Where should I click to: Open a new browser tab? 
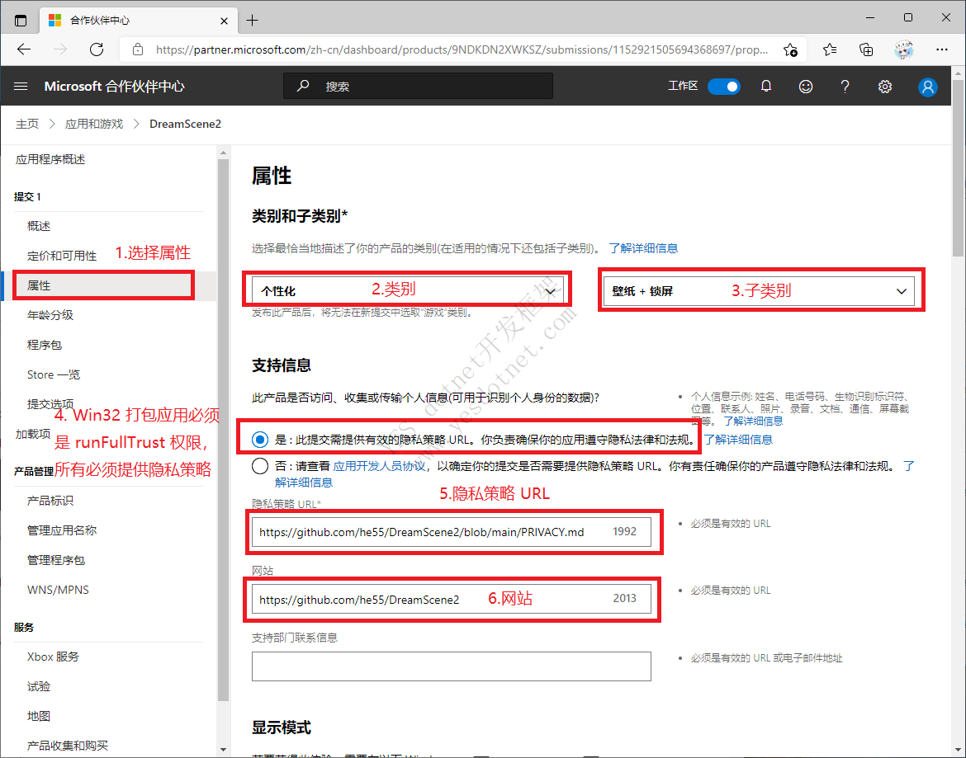[x=252, y=21]
